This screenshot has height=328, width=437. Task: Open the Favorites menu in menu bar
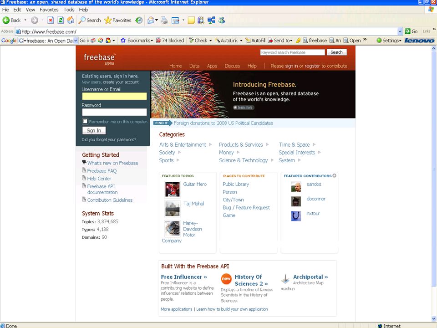[49, 10]
